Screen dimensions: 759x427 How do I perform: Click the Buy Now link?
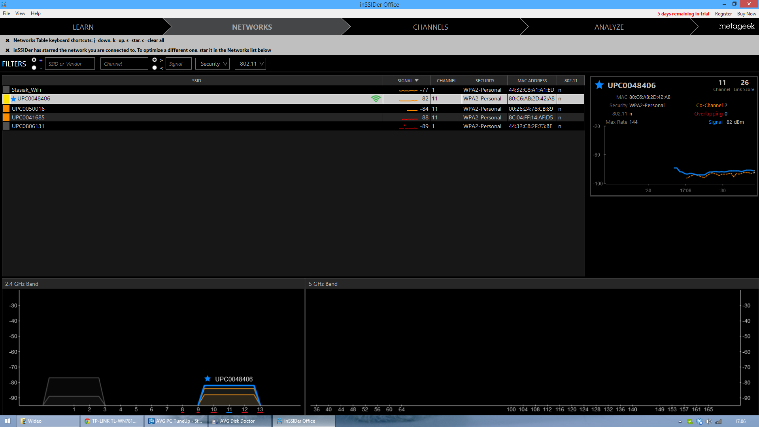pyautogui.click(x=746, y=14)
